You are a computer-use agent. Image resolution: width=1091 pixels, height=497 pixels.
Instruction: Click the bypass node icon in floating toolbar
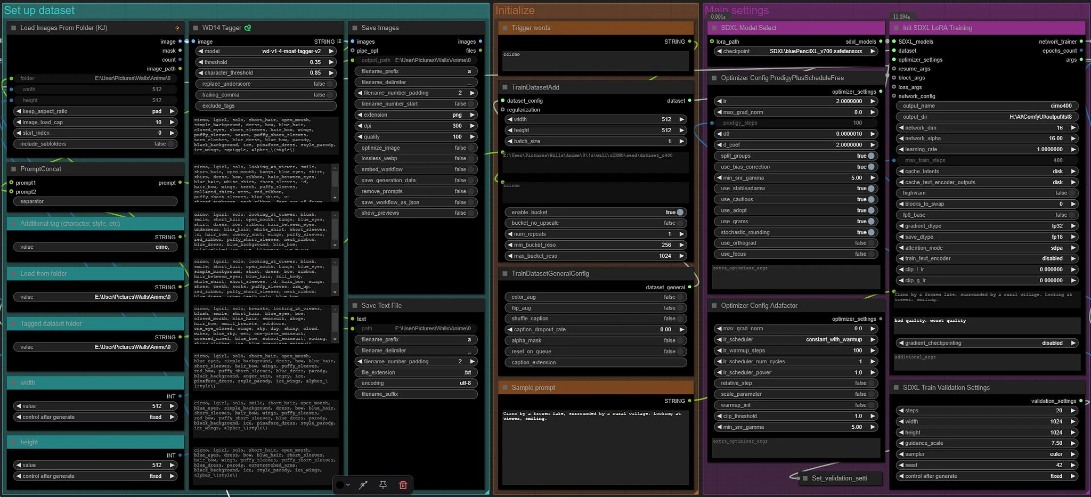click(363, 485)
